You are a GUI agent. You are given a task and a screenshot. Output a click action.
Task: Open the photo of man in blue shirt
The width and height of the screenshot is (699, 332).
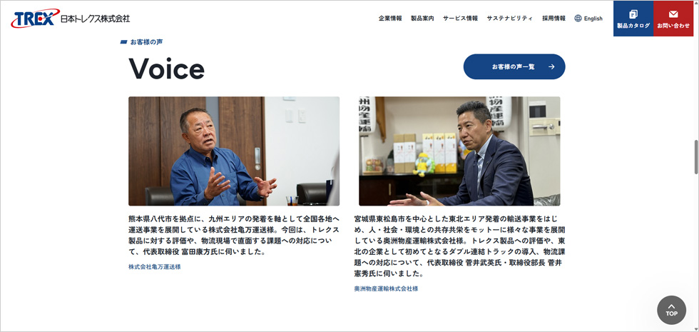tap(234, 151)
